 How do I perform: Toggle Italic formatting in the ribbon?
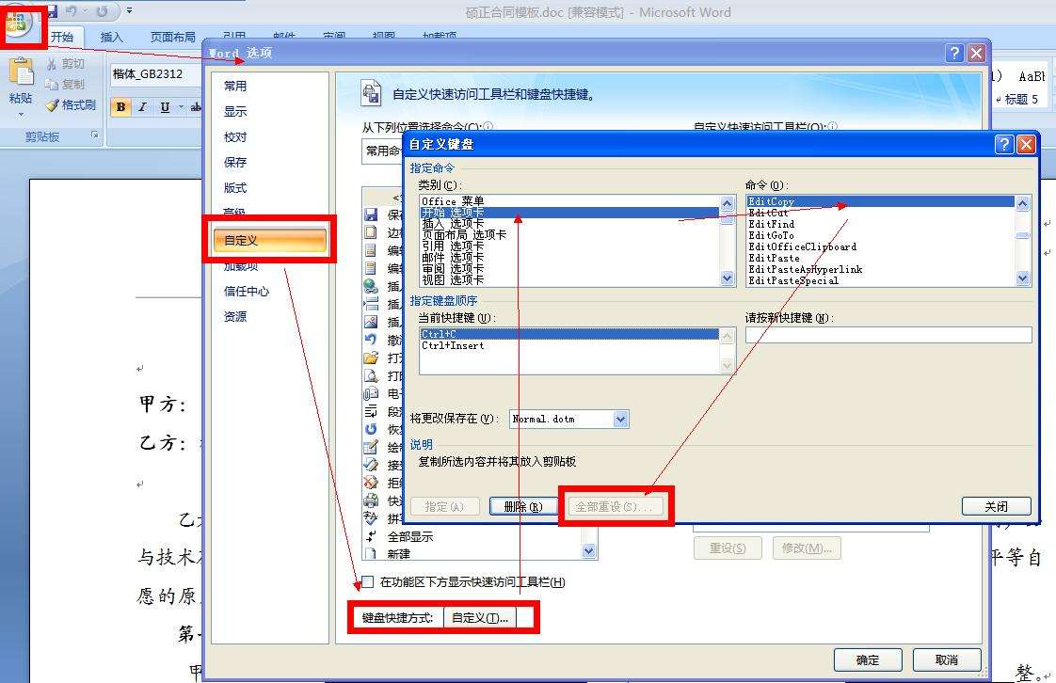(142, 106)
